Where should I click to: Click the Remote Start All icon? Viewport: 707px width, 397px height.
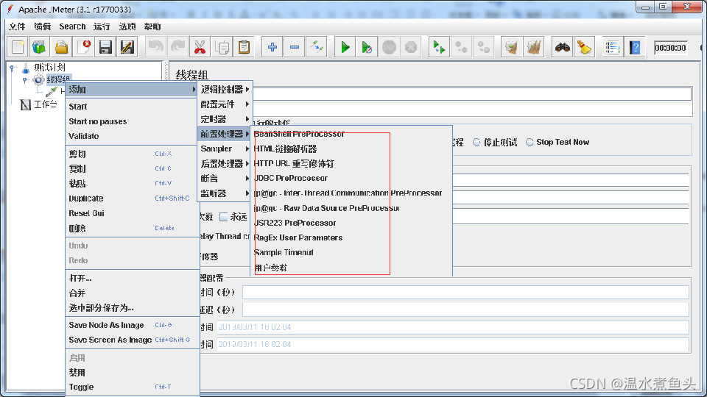[x=439, y=47]
